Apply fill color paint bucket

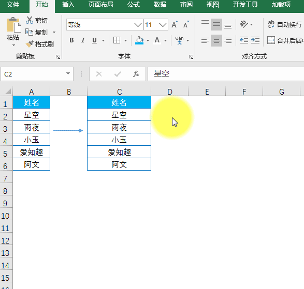pyautogui.click(x=139, y=40)
